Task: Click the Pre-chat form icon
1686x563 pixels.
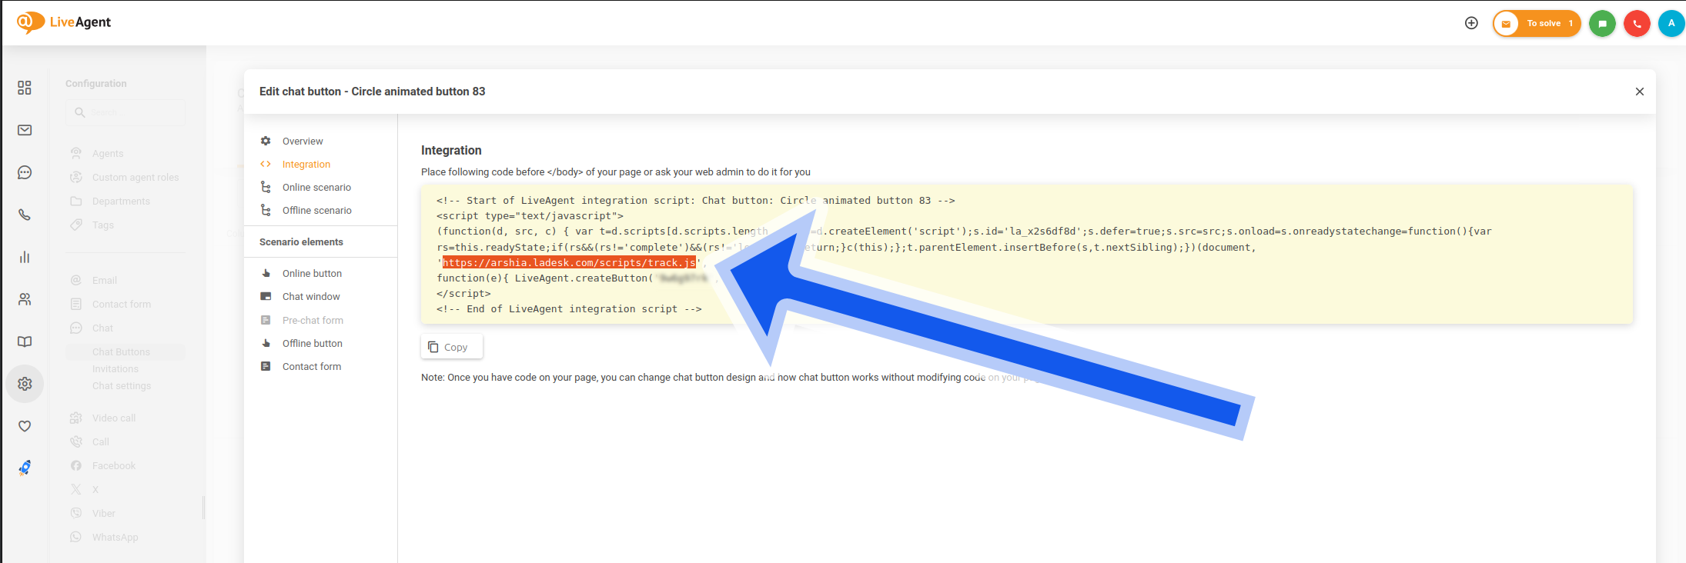Action: coord(266,320)
